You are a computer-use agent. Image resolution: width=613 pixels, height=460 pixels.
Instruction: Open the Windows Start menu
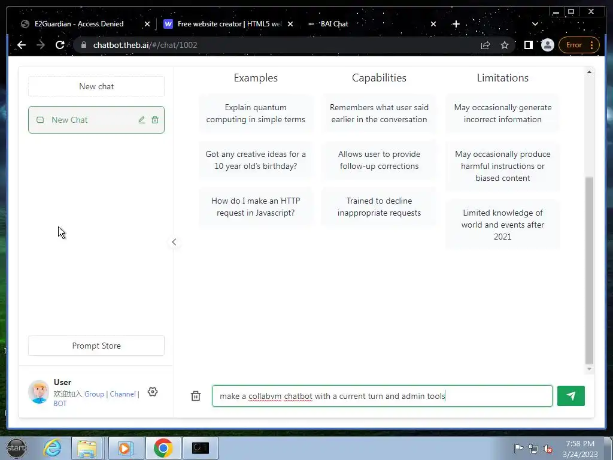pos(16,448)
